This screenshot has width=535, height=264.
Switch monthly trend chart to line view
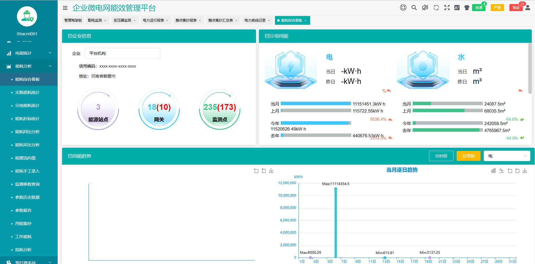point(501,170)
